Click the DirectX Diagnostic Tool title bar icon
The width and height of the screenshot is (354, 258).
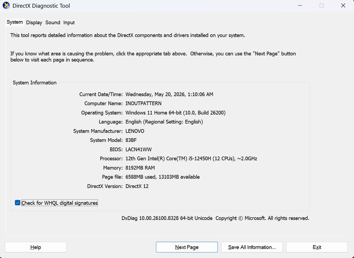[x=6, y=6]
